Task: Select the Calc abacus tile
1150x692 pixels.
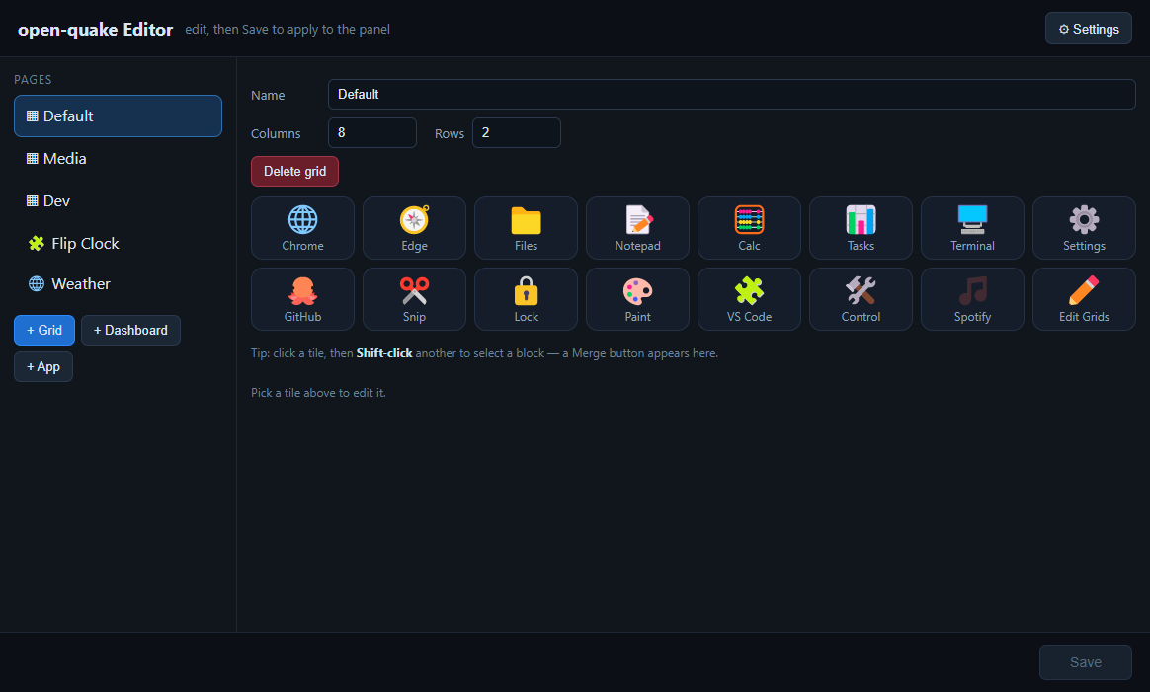Action: [749, 228]
